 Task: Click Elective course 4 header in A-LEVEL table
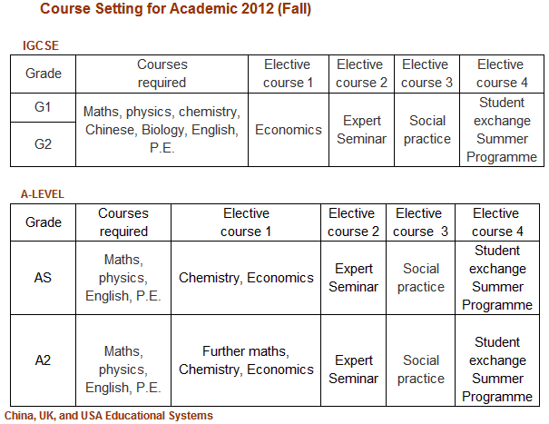click(x=496, y=222)
